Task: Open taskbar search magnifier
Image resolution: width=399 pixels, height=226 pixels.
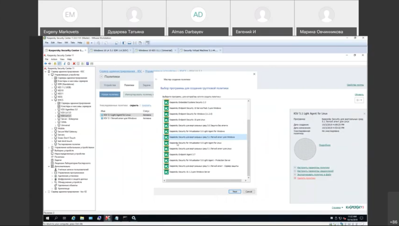Action: coord(56,218)
